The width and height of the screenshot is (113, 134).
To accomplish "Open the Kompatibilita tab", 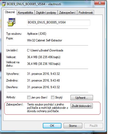I will pos(25,13).
